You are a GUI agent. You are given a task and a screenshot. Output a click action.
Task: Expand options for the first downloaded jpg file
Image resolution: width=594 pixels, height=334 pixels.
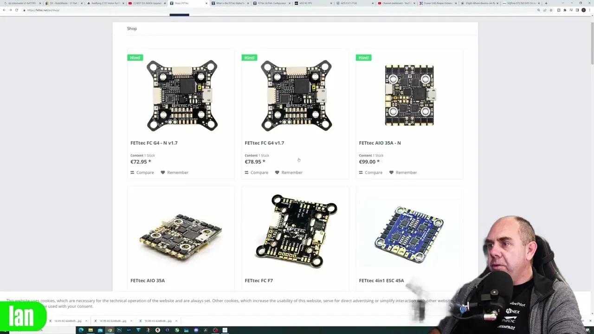coord(86,321)
